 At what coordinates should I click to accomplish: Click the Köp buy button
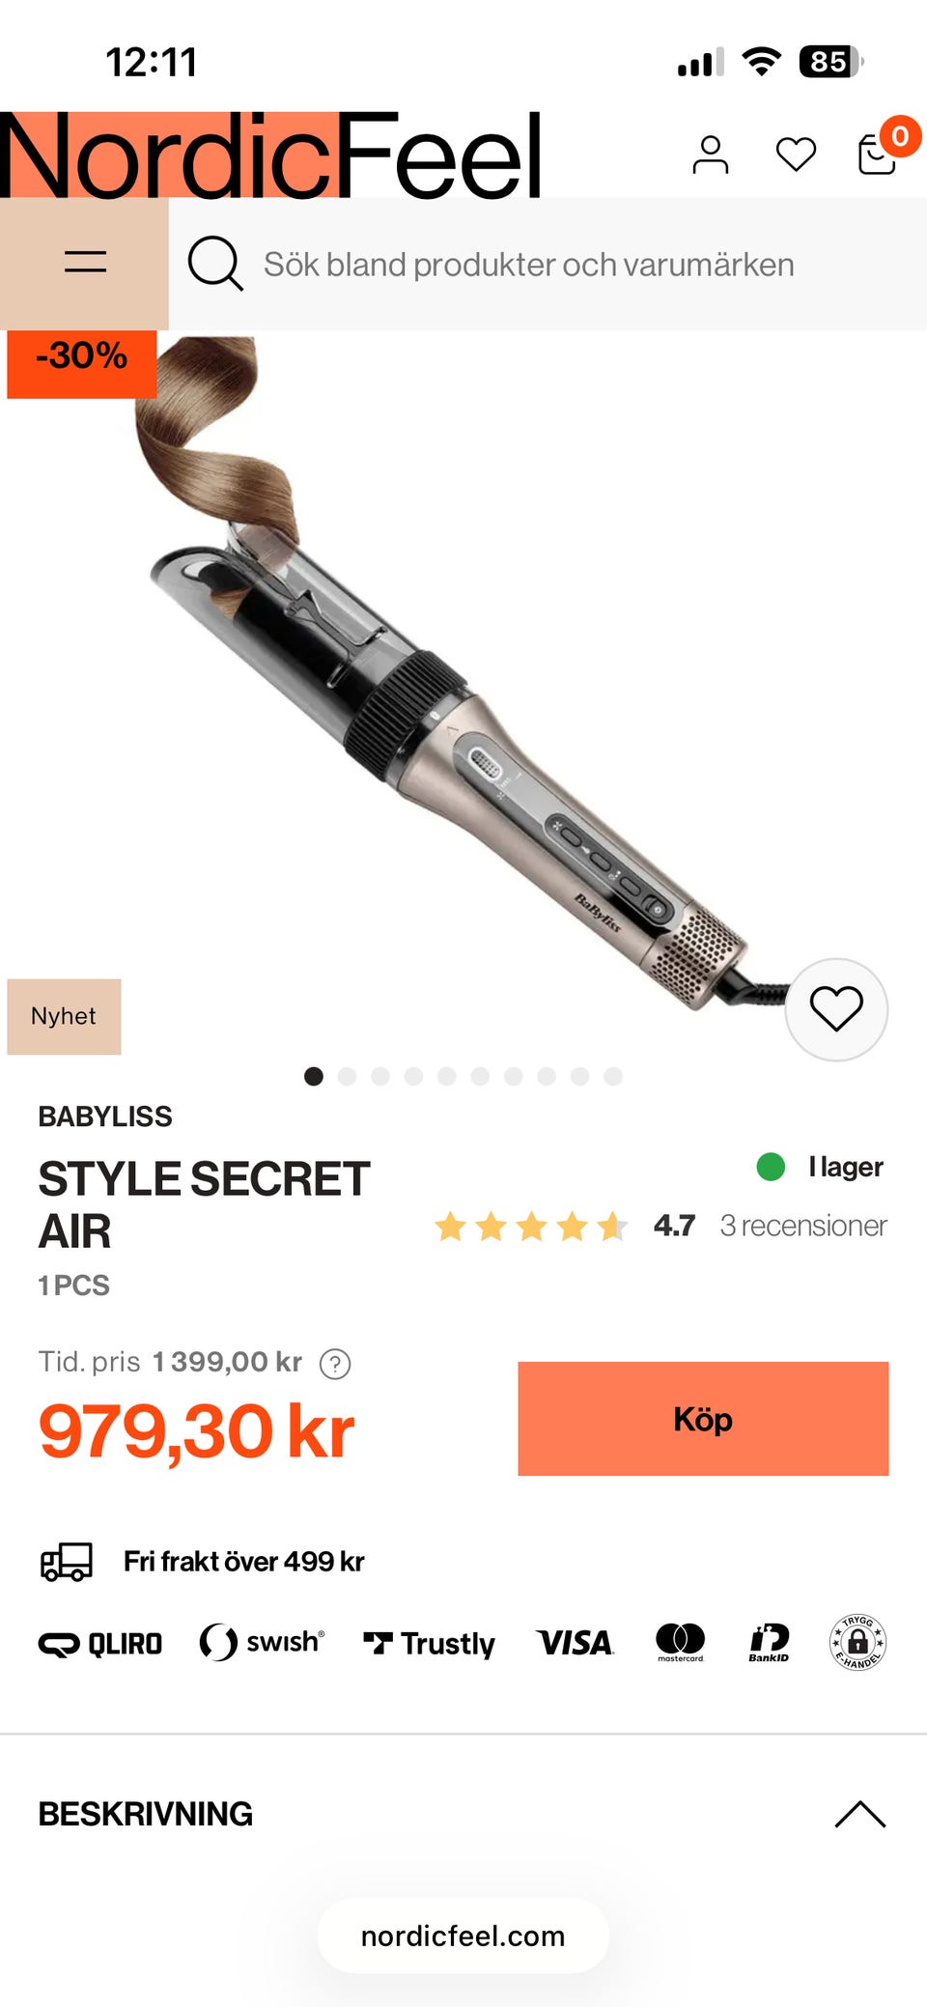[703, 1419]
